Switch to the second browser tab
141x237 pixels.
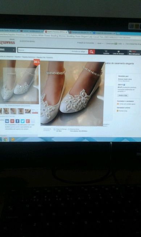point(32,31)
